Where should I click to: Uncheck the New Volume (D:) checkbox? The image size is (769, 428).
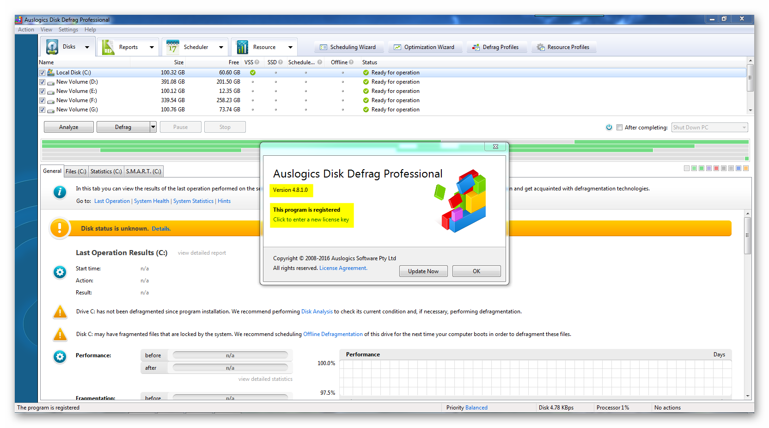[42, 82]
